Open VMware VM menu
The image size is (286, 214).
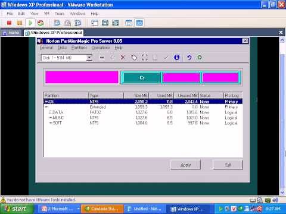coord(46,14)
